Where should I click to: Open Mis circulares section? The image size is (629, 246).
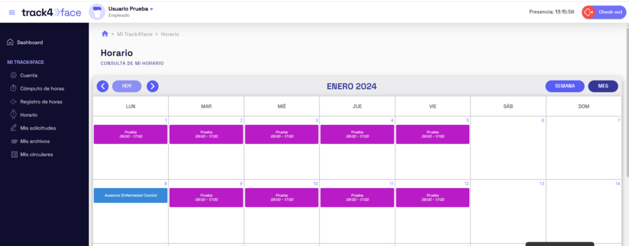(x=36, y=154)
